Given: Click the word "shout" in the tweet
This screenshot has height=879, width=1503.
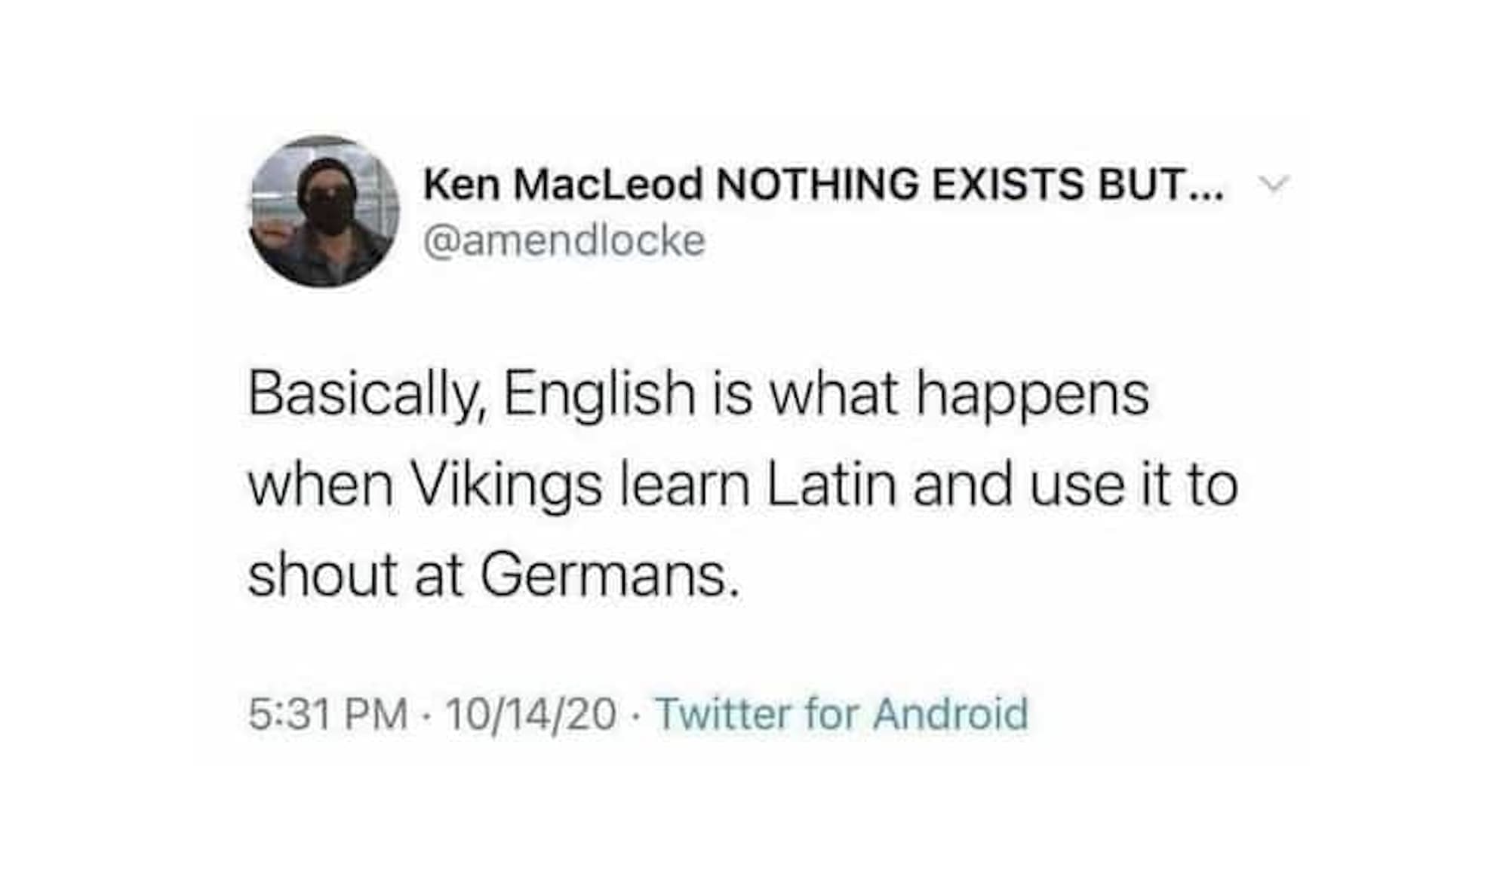Looking at the screenshot, I should (x=322, y=576).
